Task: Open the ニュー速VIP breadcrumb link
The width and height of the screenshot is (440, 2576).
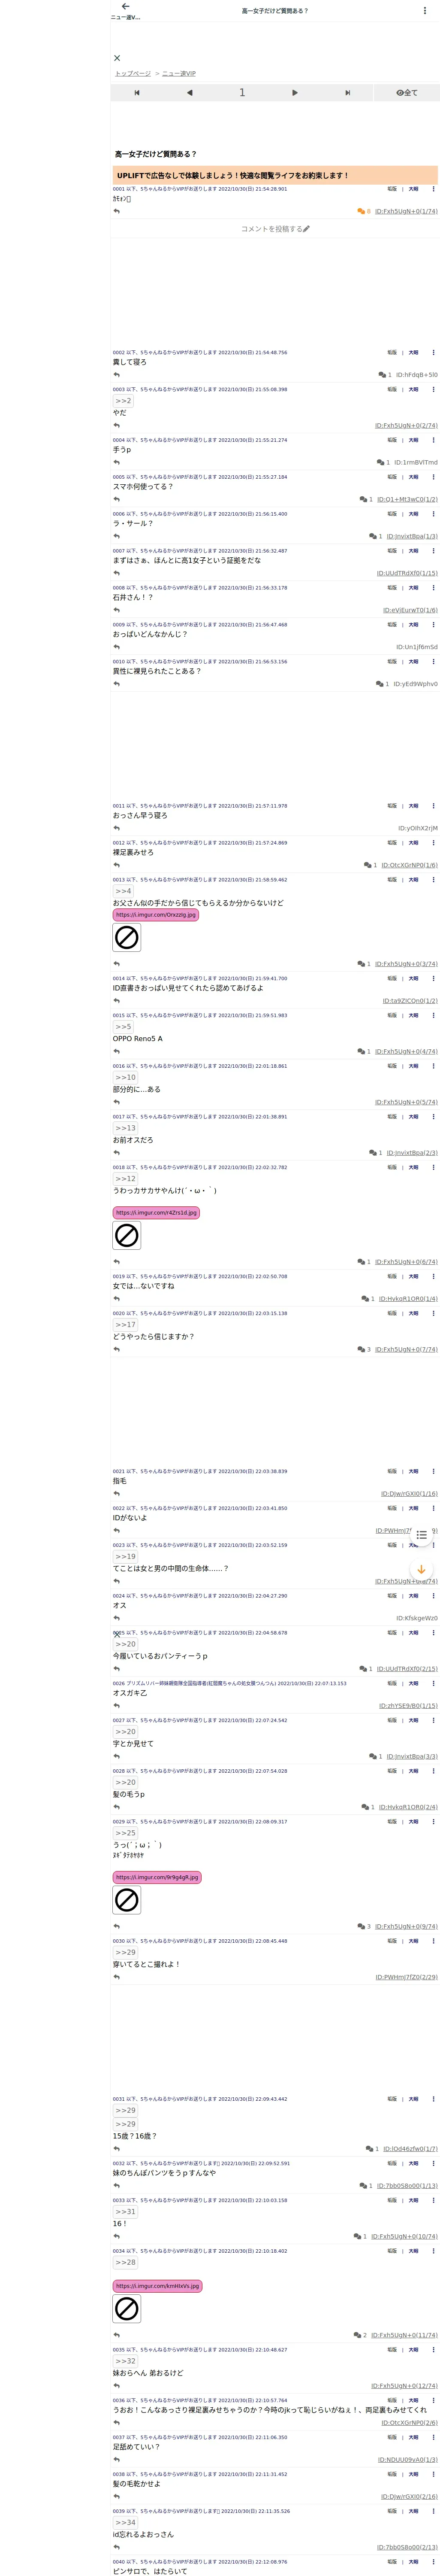Action: [179, 74]
